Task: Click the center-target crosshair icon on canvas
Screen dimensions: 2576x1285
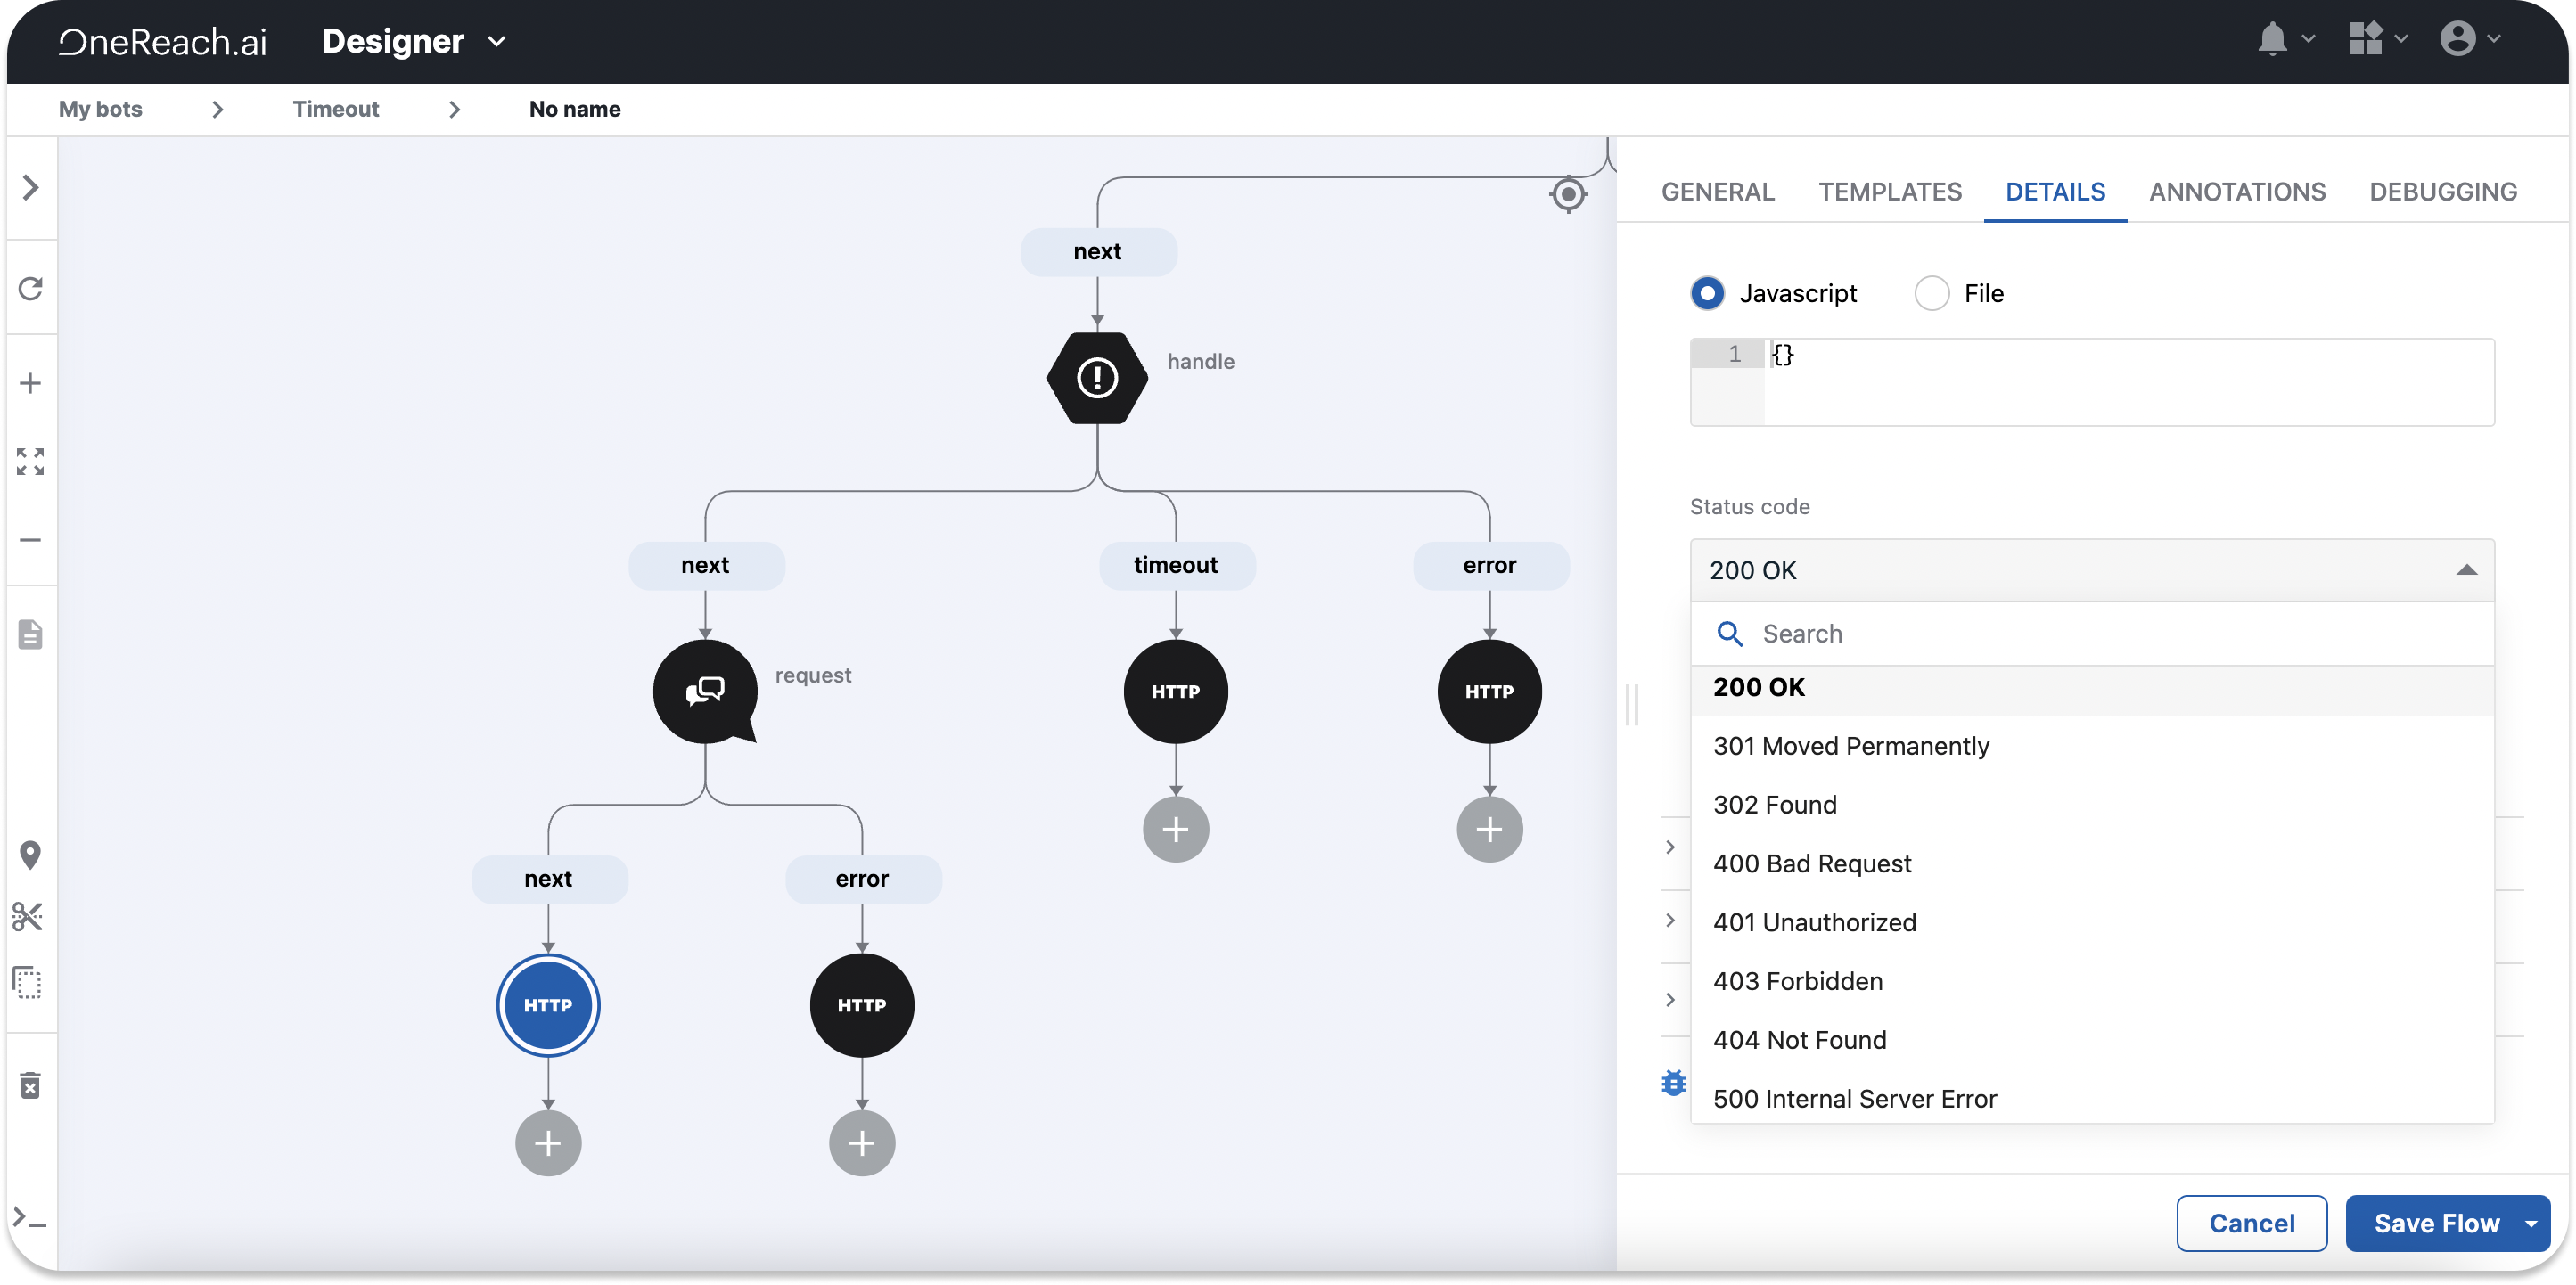Action: (x=1568, y=194)
